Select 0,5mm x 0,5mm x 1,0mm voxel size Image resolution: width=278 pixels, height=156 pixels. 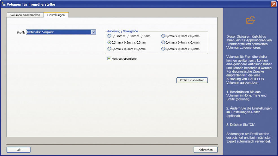[x=163, y=49]
